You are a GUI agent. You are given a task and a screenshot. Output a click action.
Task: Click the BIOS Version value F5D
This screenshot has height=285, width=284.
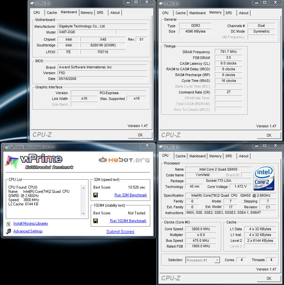click(x=103, y=73)
